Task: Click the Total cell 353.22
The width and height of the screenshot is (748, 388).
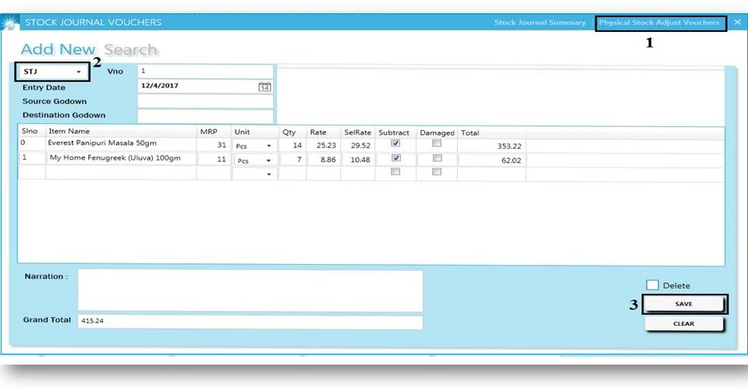Action: coord(491,146)
